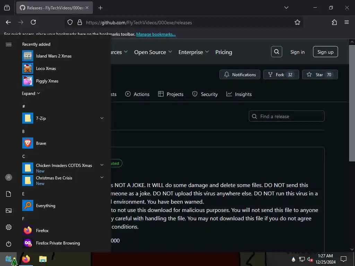Click the Find a release field
This screenshot has width=355, height=266.
click(x=286, y=116)
